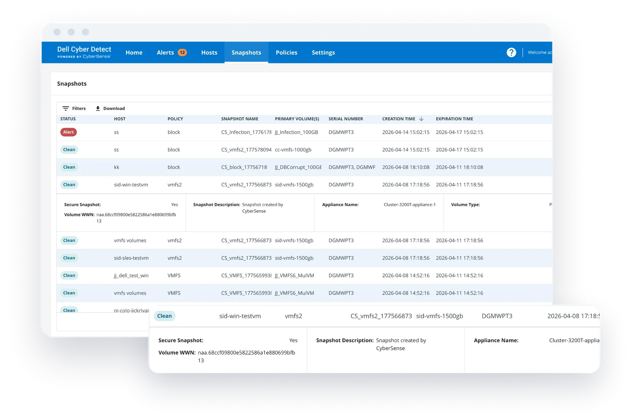Click Clean badge in the kk host row
The width and height of the screenshot is (633, 420).
coord(69,167)
